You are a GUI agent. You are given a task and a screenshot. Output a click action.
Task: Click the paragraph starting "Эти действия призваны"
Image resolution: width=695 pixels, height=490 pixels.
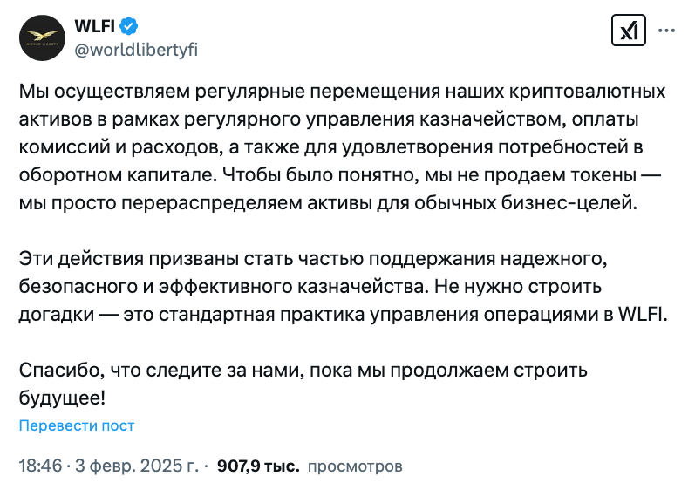(343, 286)
